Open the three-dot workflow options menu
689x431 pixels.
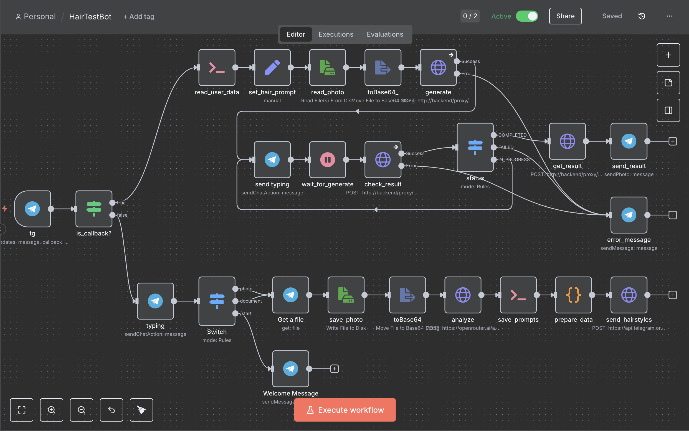[669, 16]
